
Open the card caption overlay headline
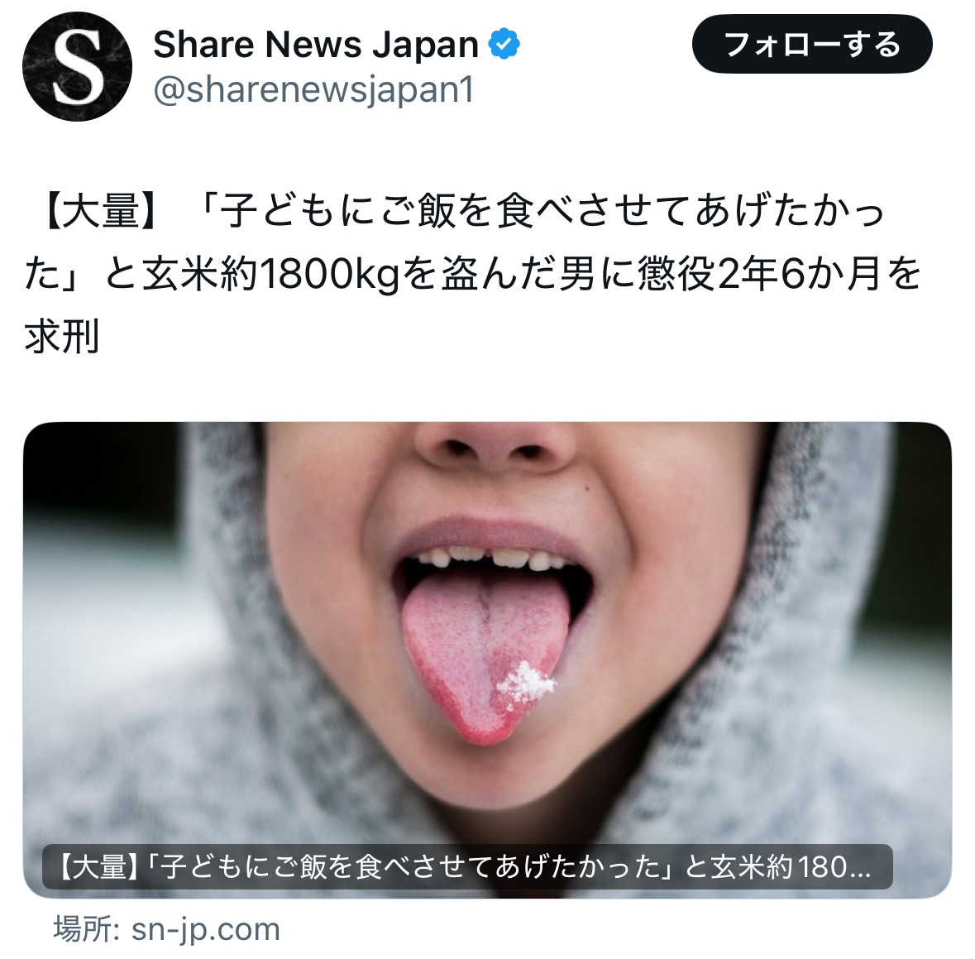coord(467,867)
